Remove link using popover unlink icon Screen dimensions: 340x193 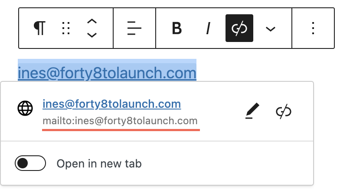(284, 111)
